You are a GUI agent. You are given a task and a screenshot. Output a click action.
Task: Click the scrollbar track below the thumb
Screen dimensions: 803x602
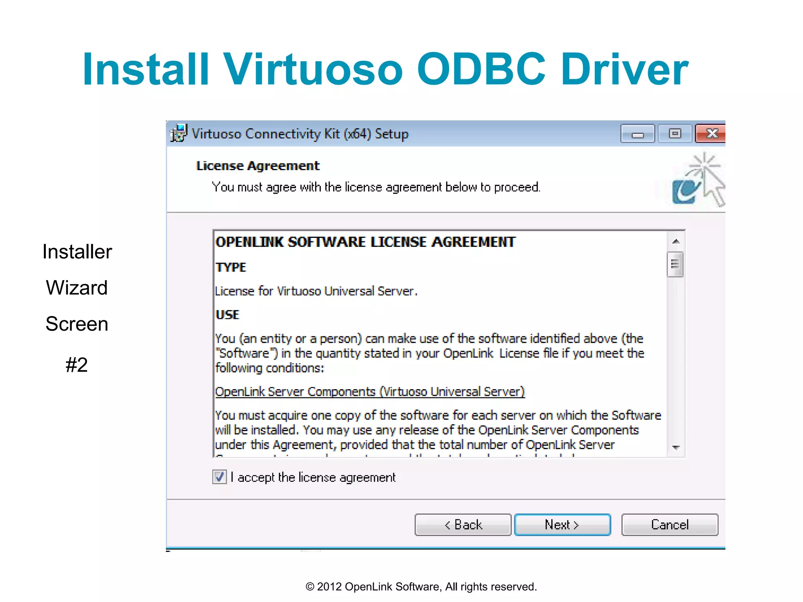point(676,358)
